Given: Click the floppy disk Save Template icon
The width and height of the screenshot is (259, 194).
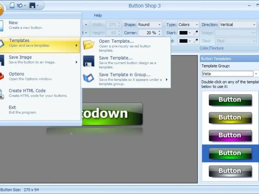Looking at the screenshot, I should (89, 61).
